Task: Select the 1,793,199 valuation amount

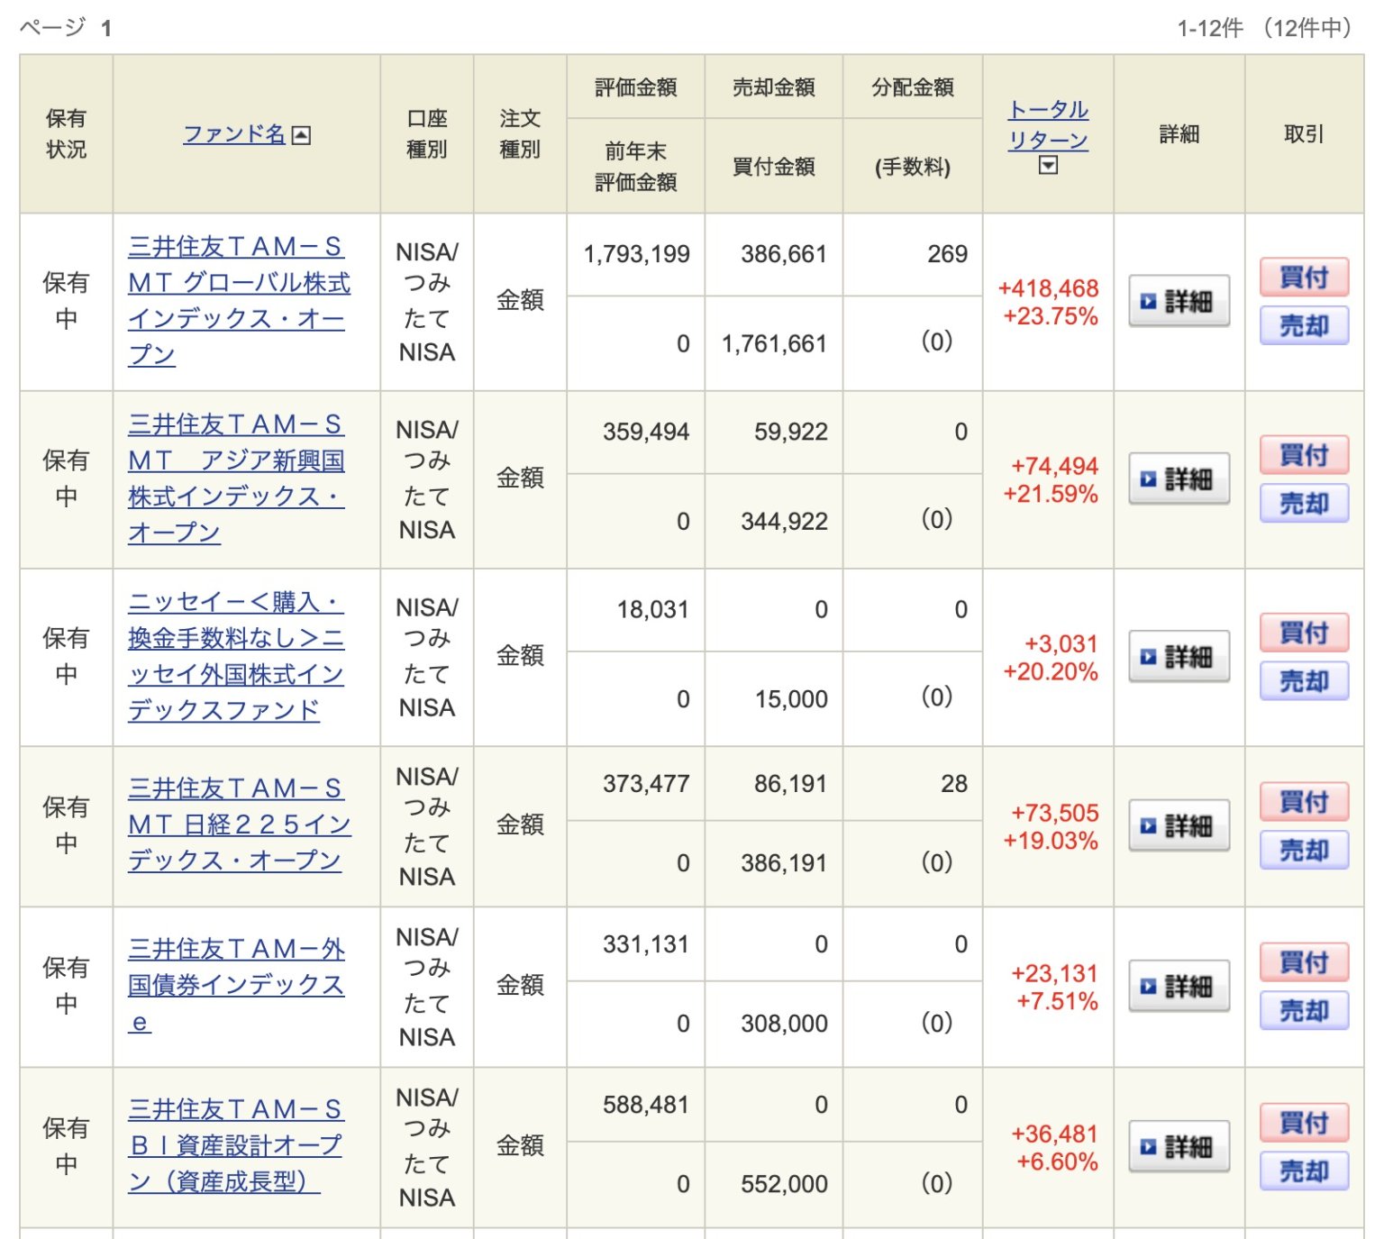Action: point(636,254)
